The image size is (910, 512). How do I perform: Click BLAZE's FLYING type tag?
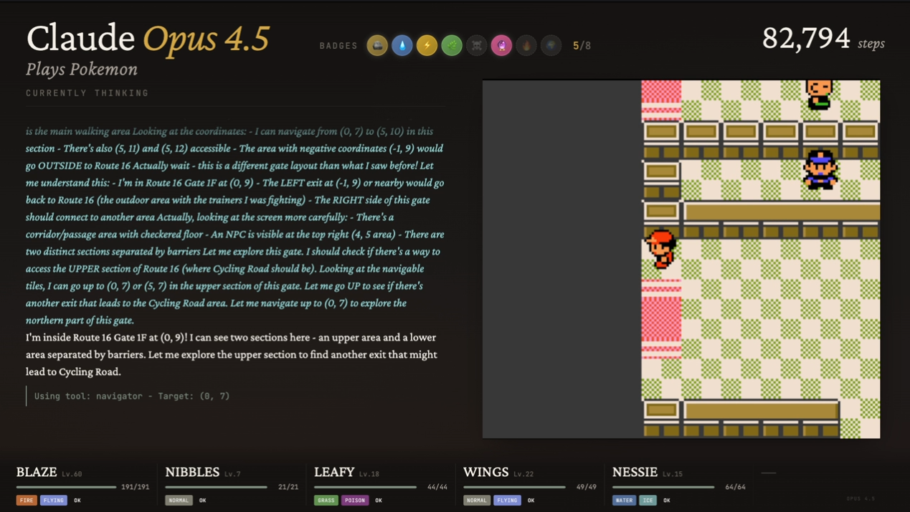click(54, 500)
